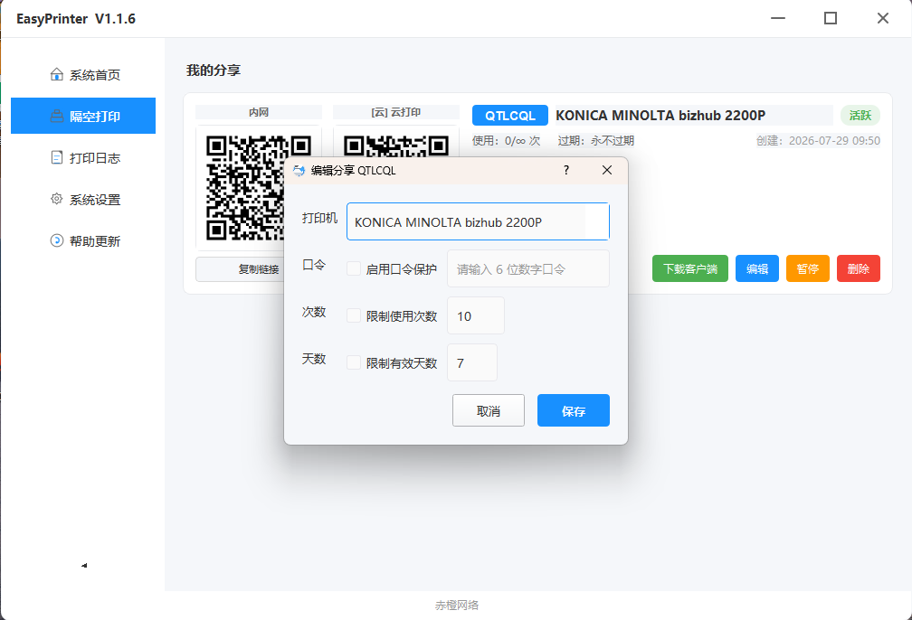The height and width of the screenshot is (620, 912).
Task: Click the 内网 label above QR code
Action: [x=259, y=112]
